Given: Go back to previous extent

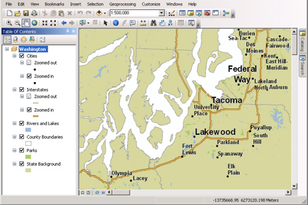Looking at the screenshot, I should pos(64,23).
